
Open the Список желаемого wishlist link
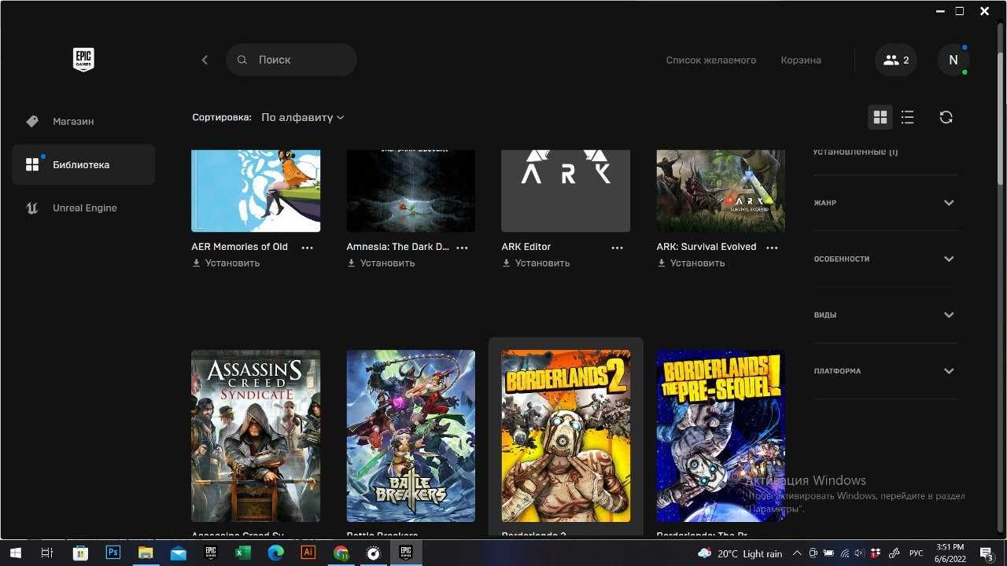(x=710, y=60)
